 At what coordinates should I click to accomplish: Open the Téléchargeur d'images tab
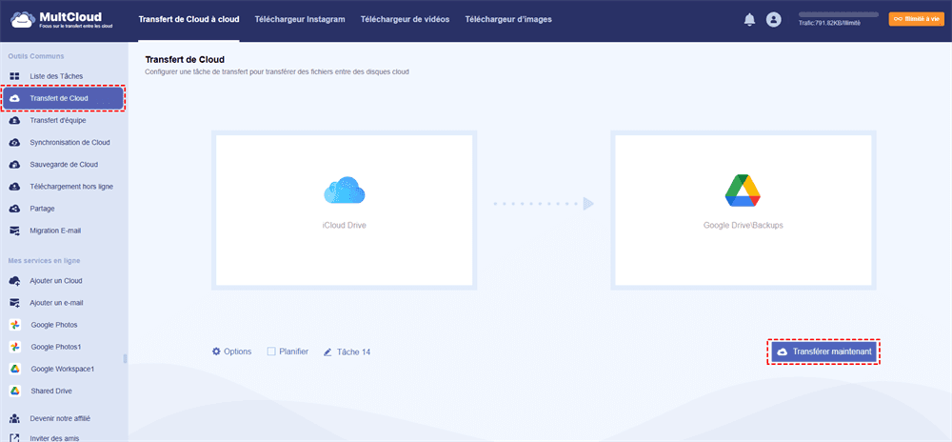[508, 19]
